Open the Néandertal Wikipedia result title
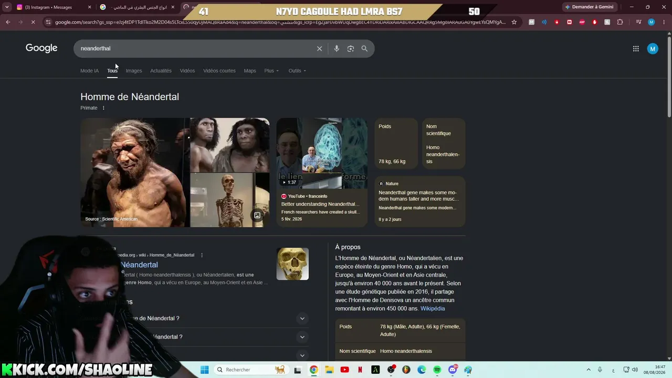The height and width of the screenshot is (378, 672). point(139,265)
